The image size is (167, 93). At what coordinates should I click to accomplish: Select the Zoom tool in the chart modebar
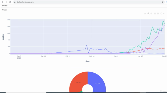click(148, 13)
